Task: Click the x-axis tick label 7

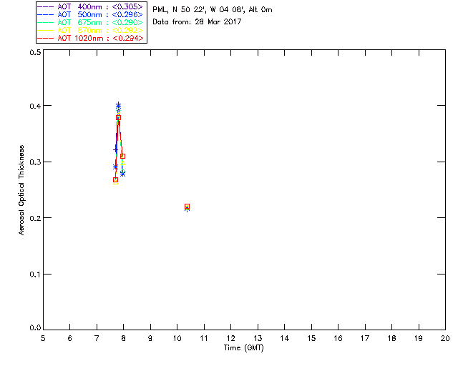Action: 97,338
